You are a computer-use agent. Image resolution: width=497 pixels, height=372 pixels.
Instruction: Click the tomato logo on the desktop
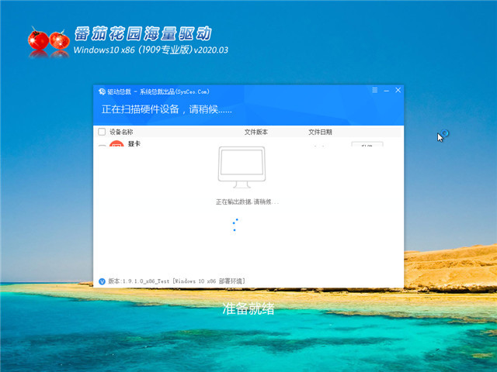coord(48,43)
